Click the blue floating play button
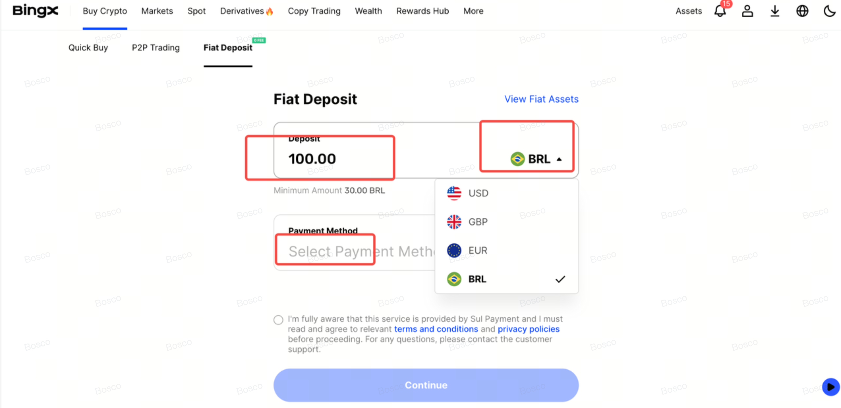 click(x=830, y=387)
